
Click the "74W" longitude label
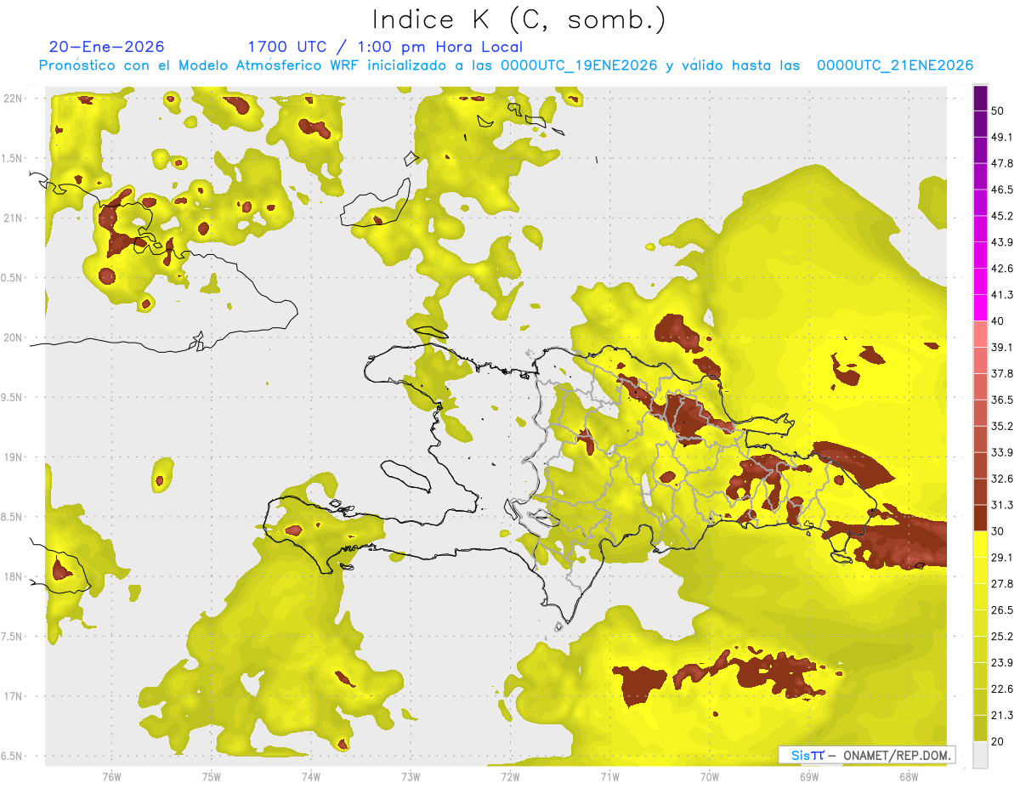click(310, 776)
